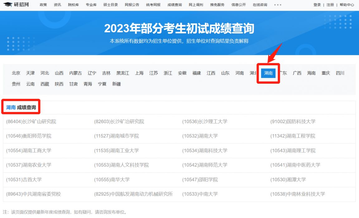Open (10555)南华大学 link
Screen dimensions: 359x218
click(x=112, y=180)
